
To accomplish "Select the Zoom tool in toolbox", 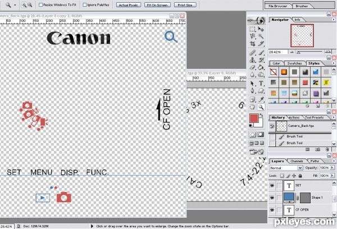I will (261, 107).
